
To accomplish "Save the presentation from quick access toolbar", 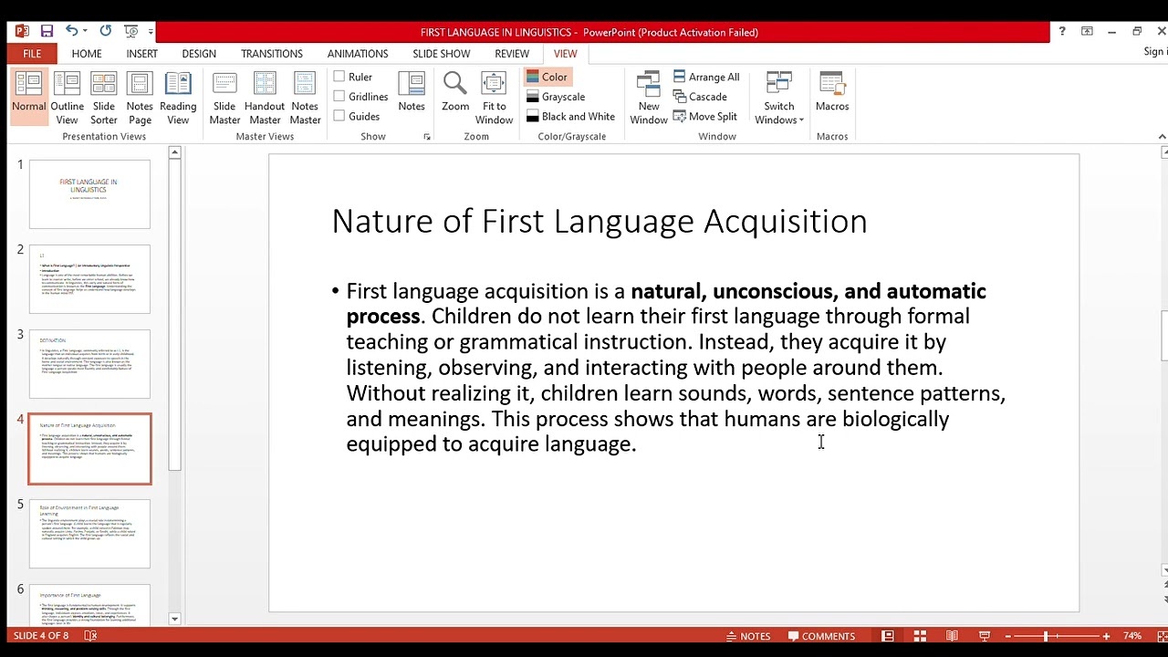I will click(x=47, y=32).
